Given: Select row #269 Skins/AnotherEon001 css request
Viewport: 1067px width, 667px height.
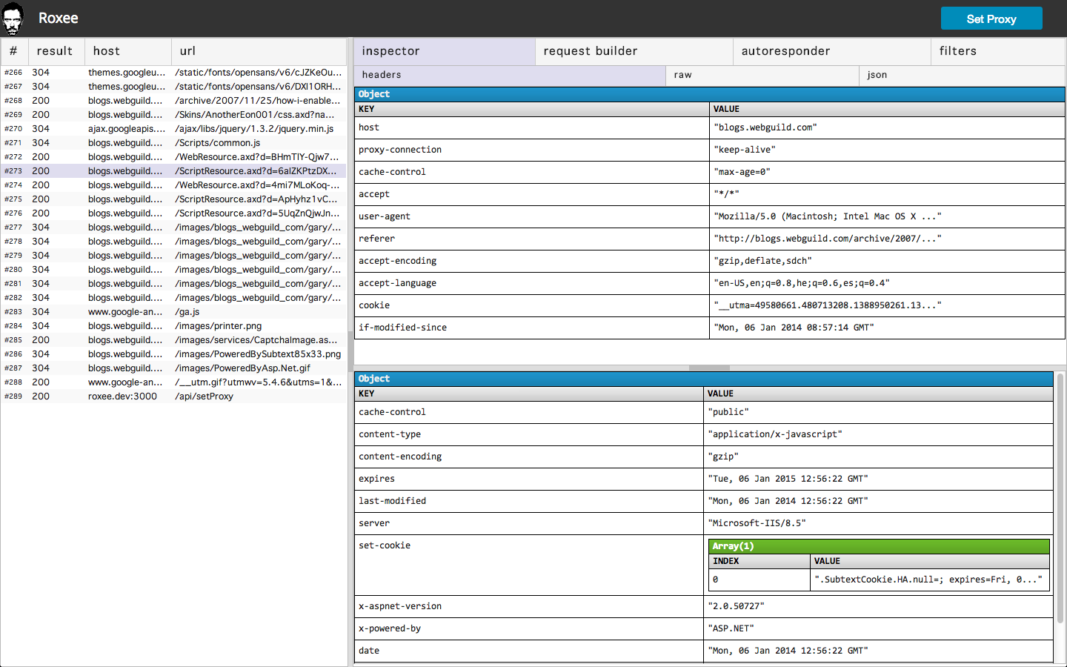Looking at the screenshot, I should (173, 115).
